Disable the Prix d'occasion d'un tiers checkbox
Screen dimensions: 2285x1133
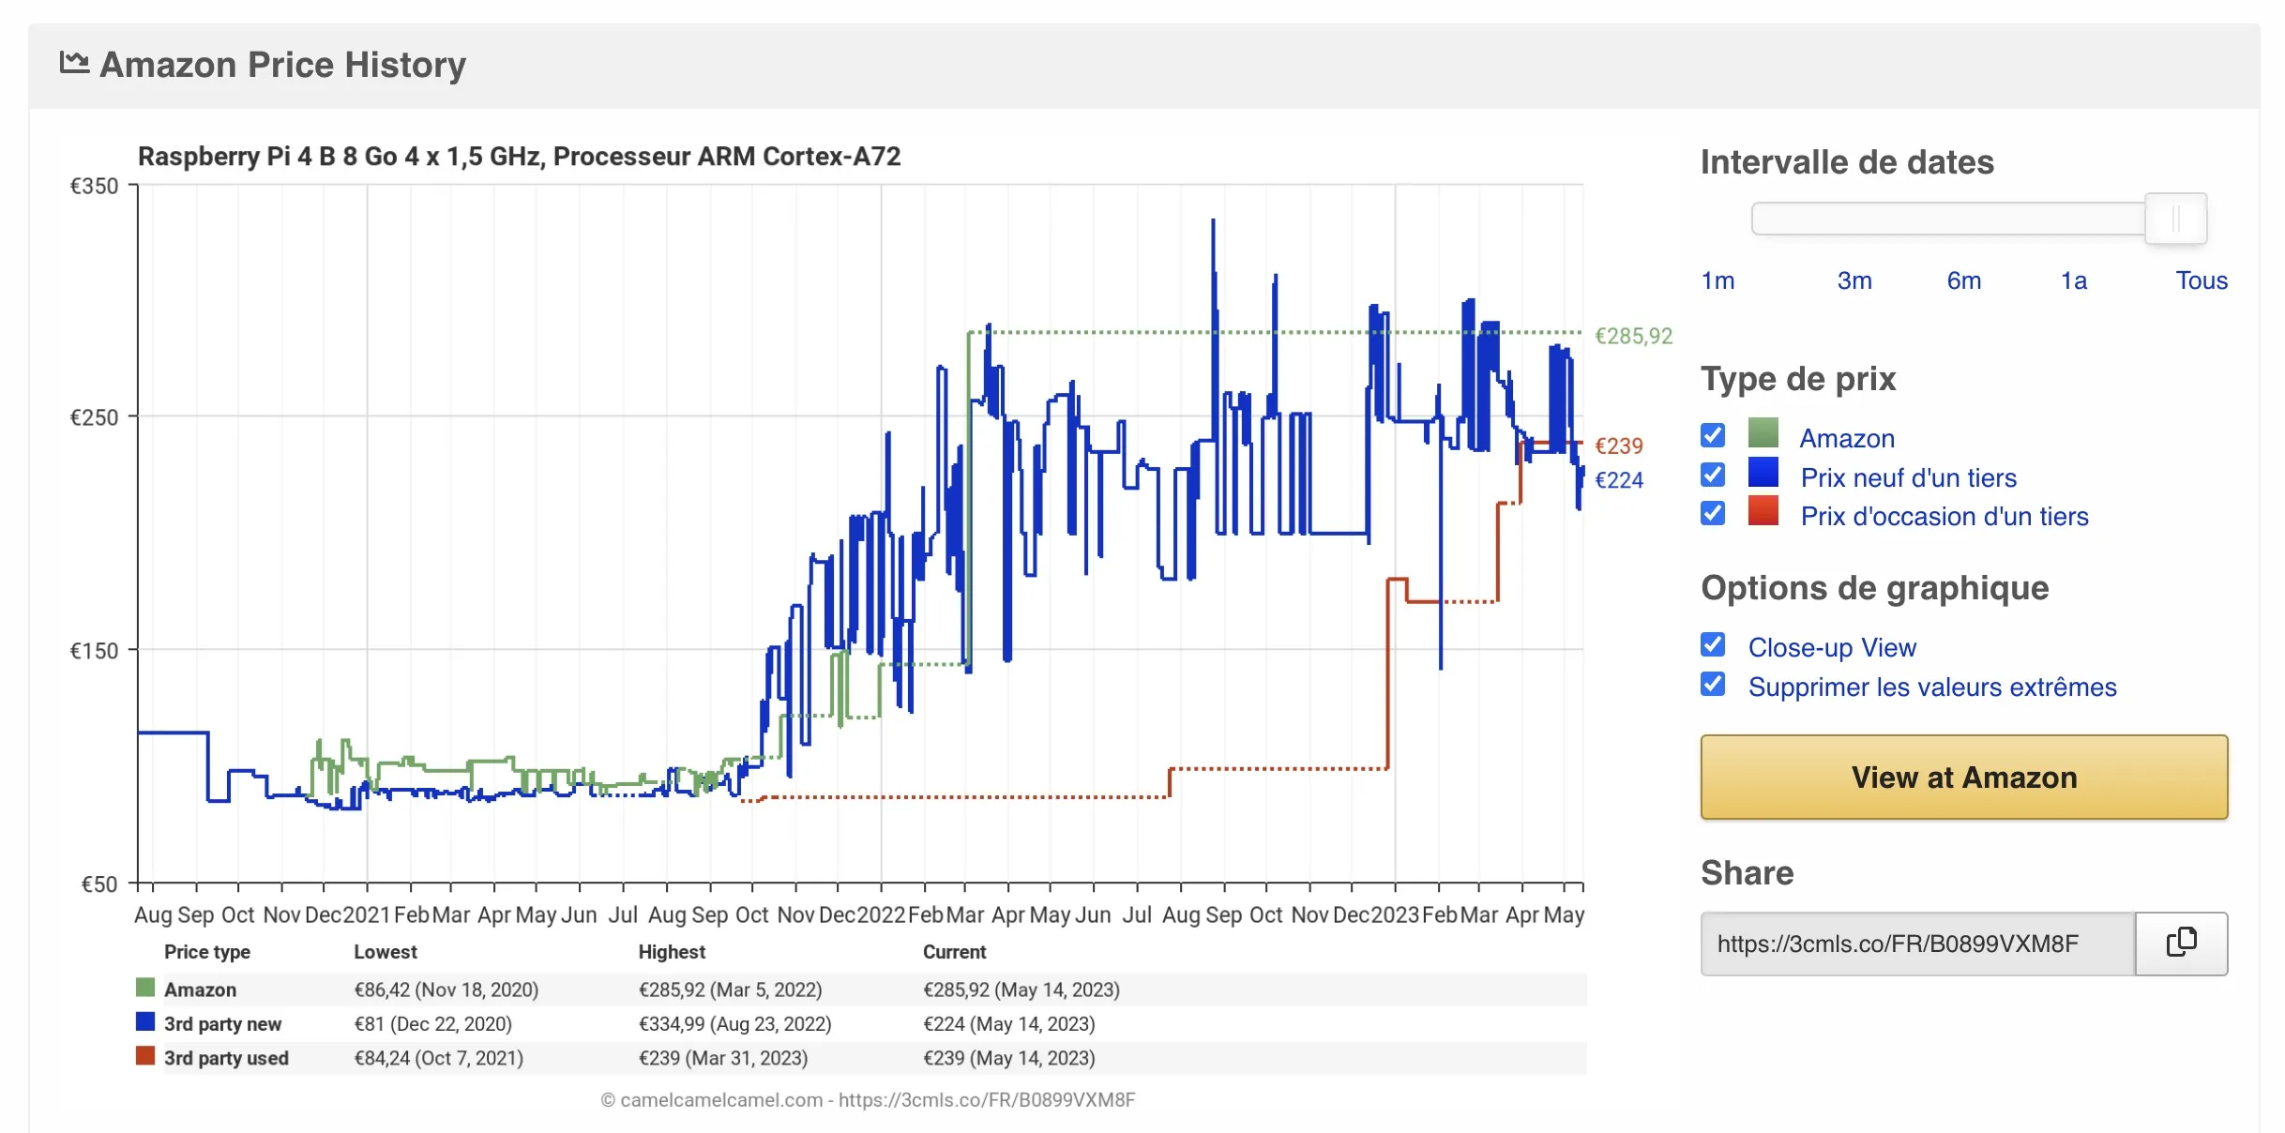[x=1713, y=513]
